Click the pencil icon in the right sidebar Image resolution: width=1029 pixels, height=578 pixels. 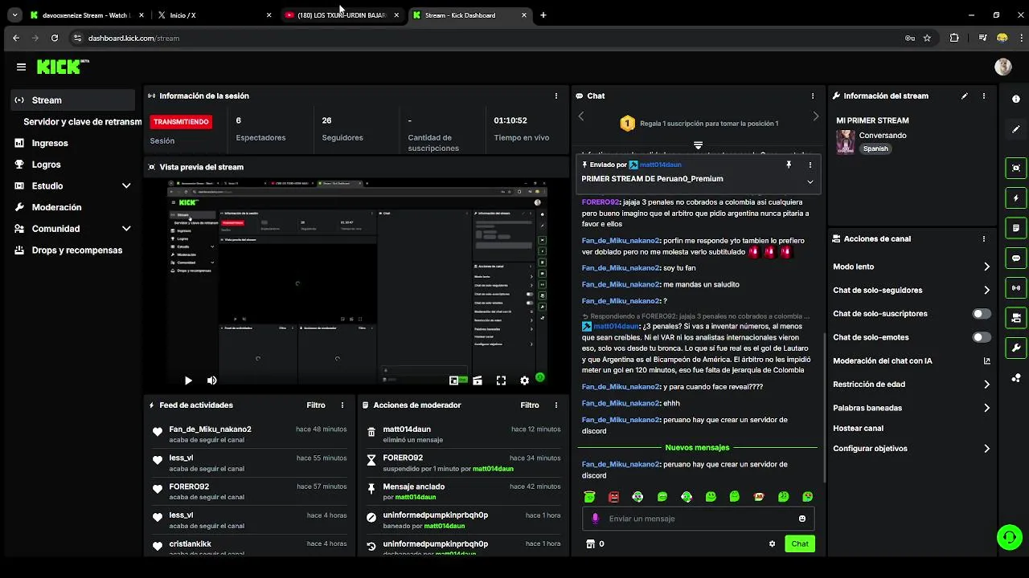1016,128
